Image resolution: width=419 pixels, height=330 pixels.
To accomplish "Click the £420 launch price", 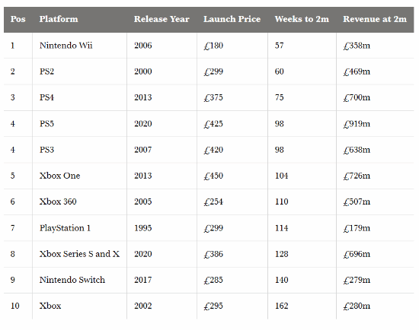I will 213,150.
